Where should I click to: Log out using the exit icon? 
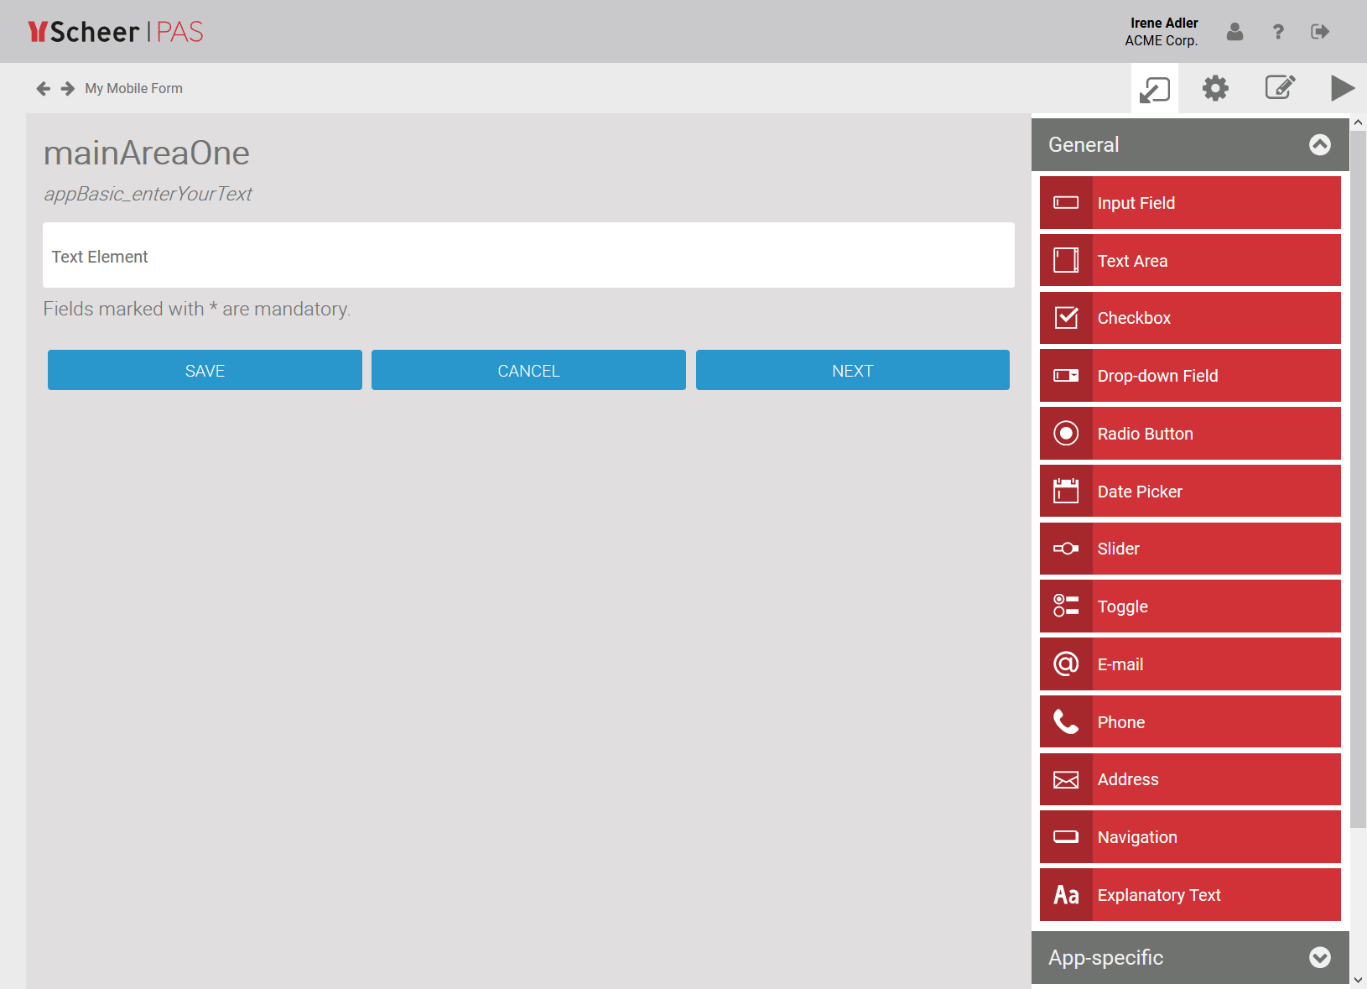pyautogui.click(x=1320, y=31)
